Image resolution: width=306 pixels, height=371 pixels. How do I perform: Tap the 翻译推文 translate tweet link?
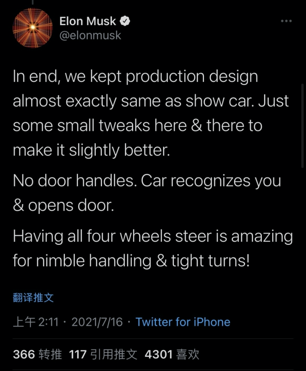point(33,298)
